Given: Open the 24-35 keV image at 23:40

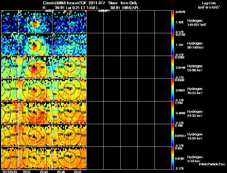Looking at the screenshot, I should (44, 112).
